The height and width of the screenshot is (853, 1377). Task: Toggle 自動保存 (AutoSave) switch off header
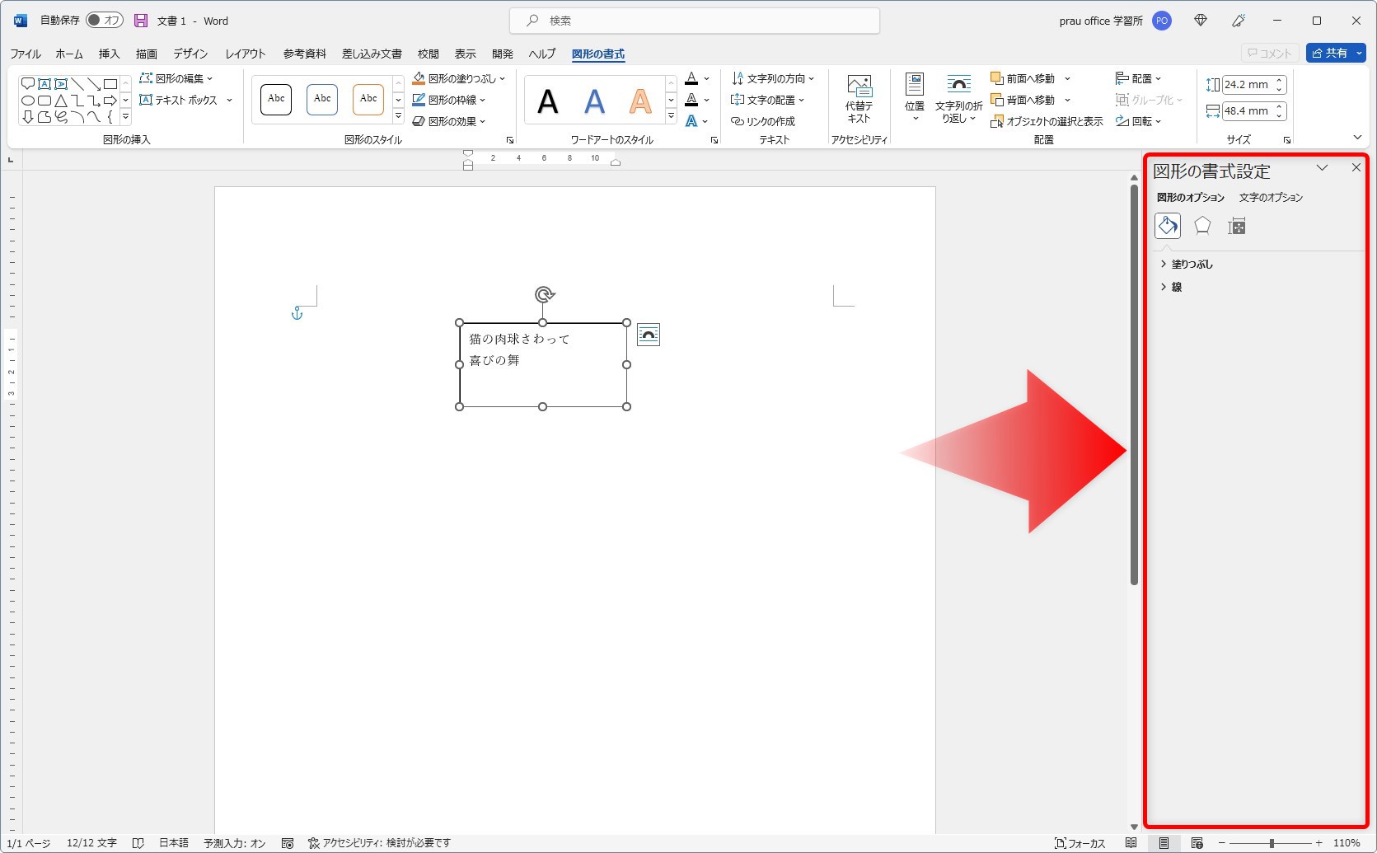(104, 20)
